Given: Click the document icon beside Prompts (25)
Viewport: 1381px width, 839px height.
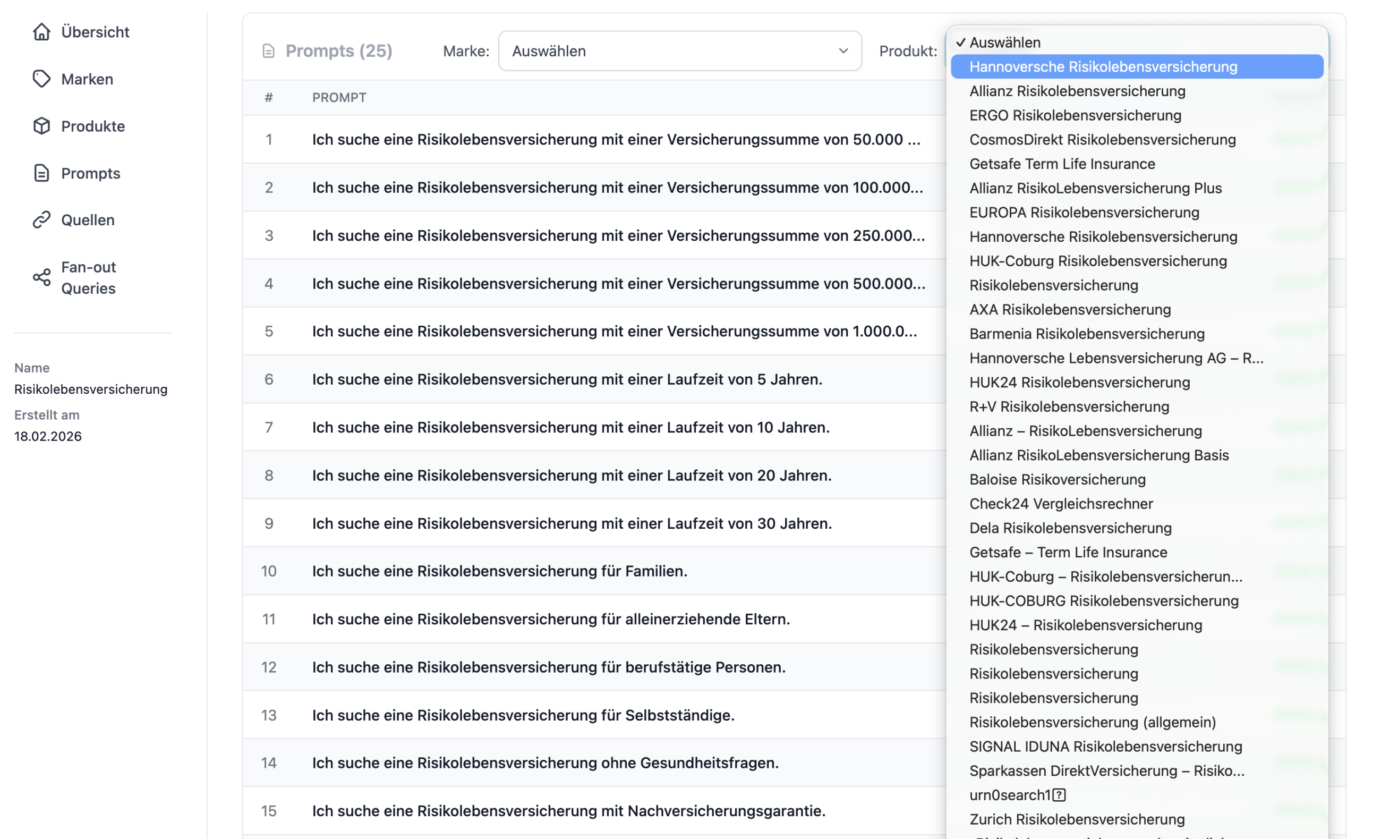Looking at the screenshot, I should (268, 51).
